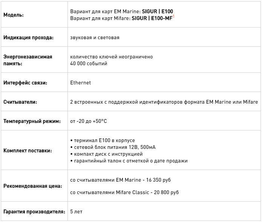The width and height of the screenshot is (262, 222).
Task: Select the "Модель:" row label
Action: (x=14, y=15)
